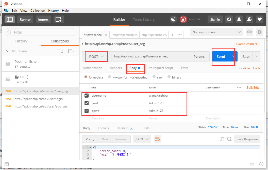Open manage environments gear icon
Image resolution: width=268 pixels, height=170 pixels.
pyautogui.click(x=259, y=32)
